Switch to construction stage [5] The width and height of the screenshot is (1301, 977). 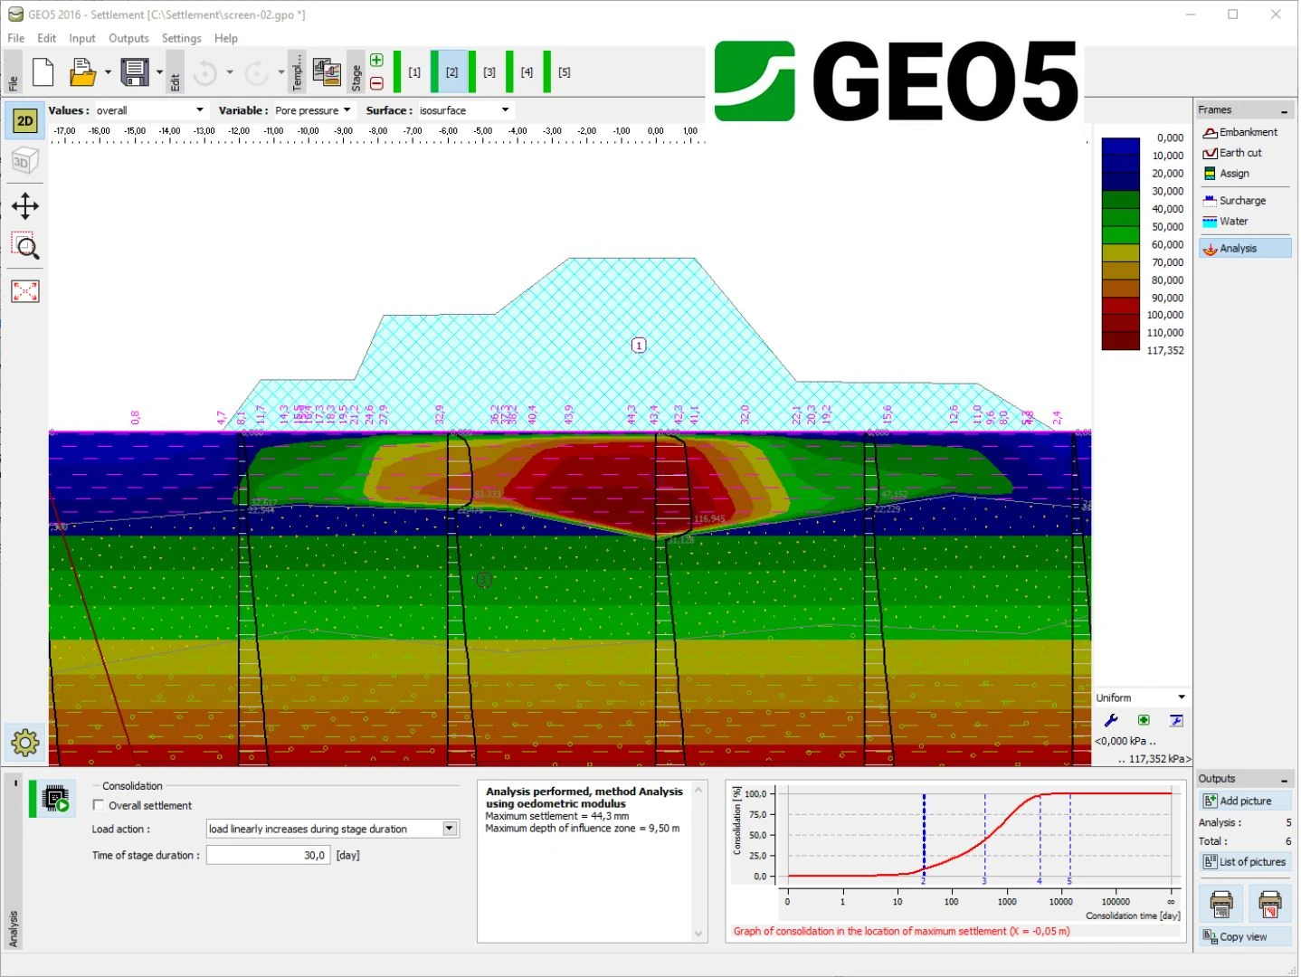(564, 72)
